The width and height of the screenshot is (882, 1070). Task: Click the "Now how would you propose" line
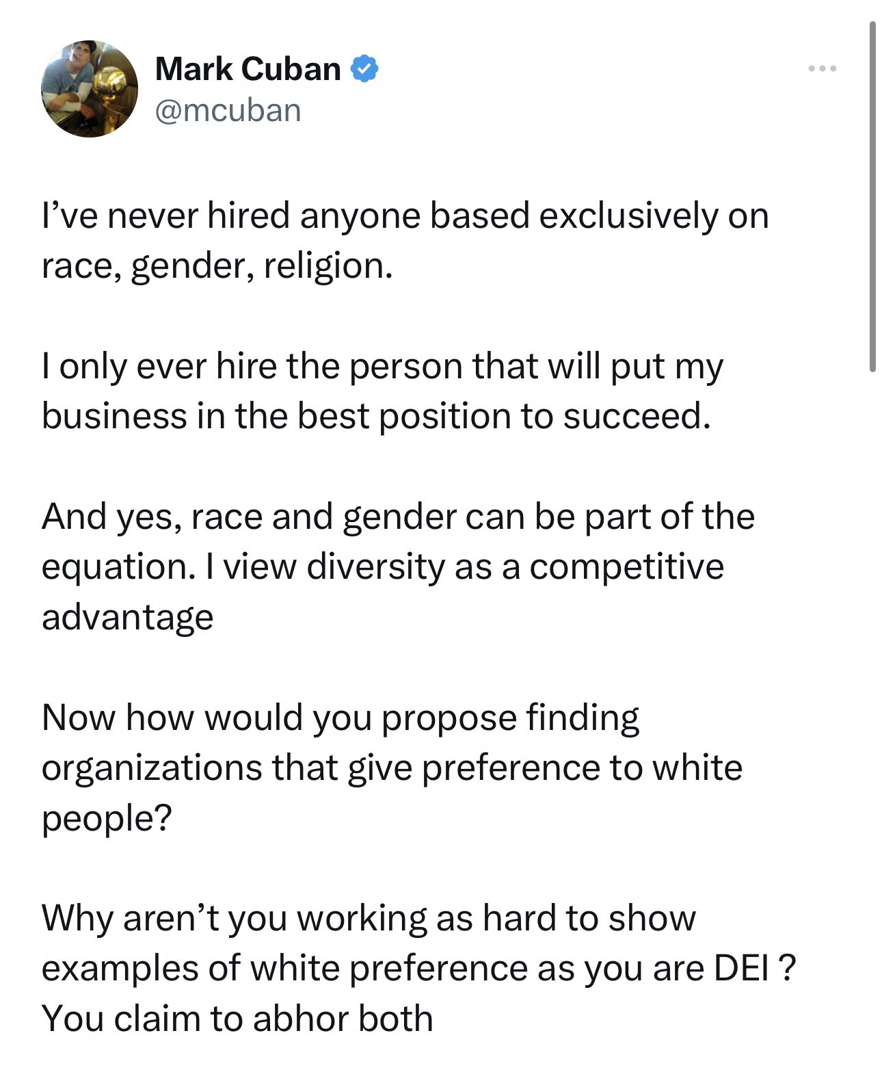[340, 717]
